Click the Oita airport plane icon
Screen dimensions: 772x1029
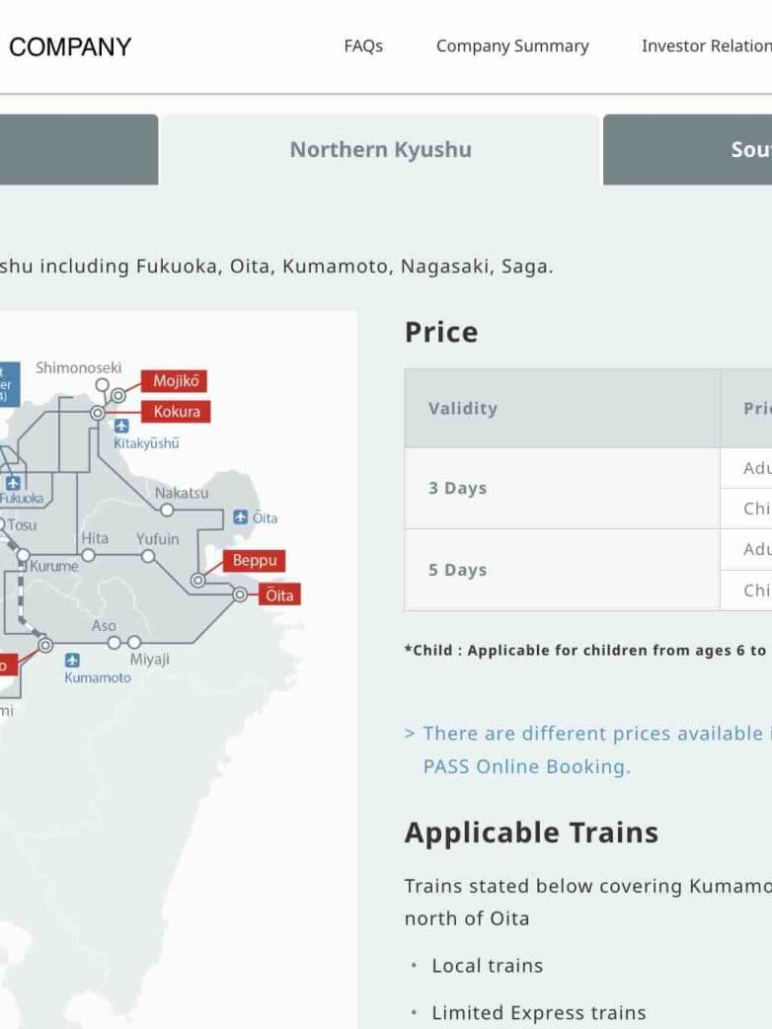241,517
